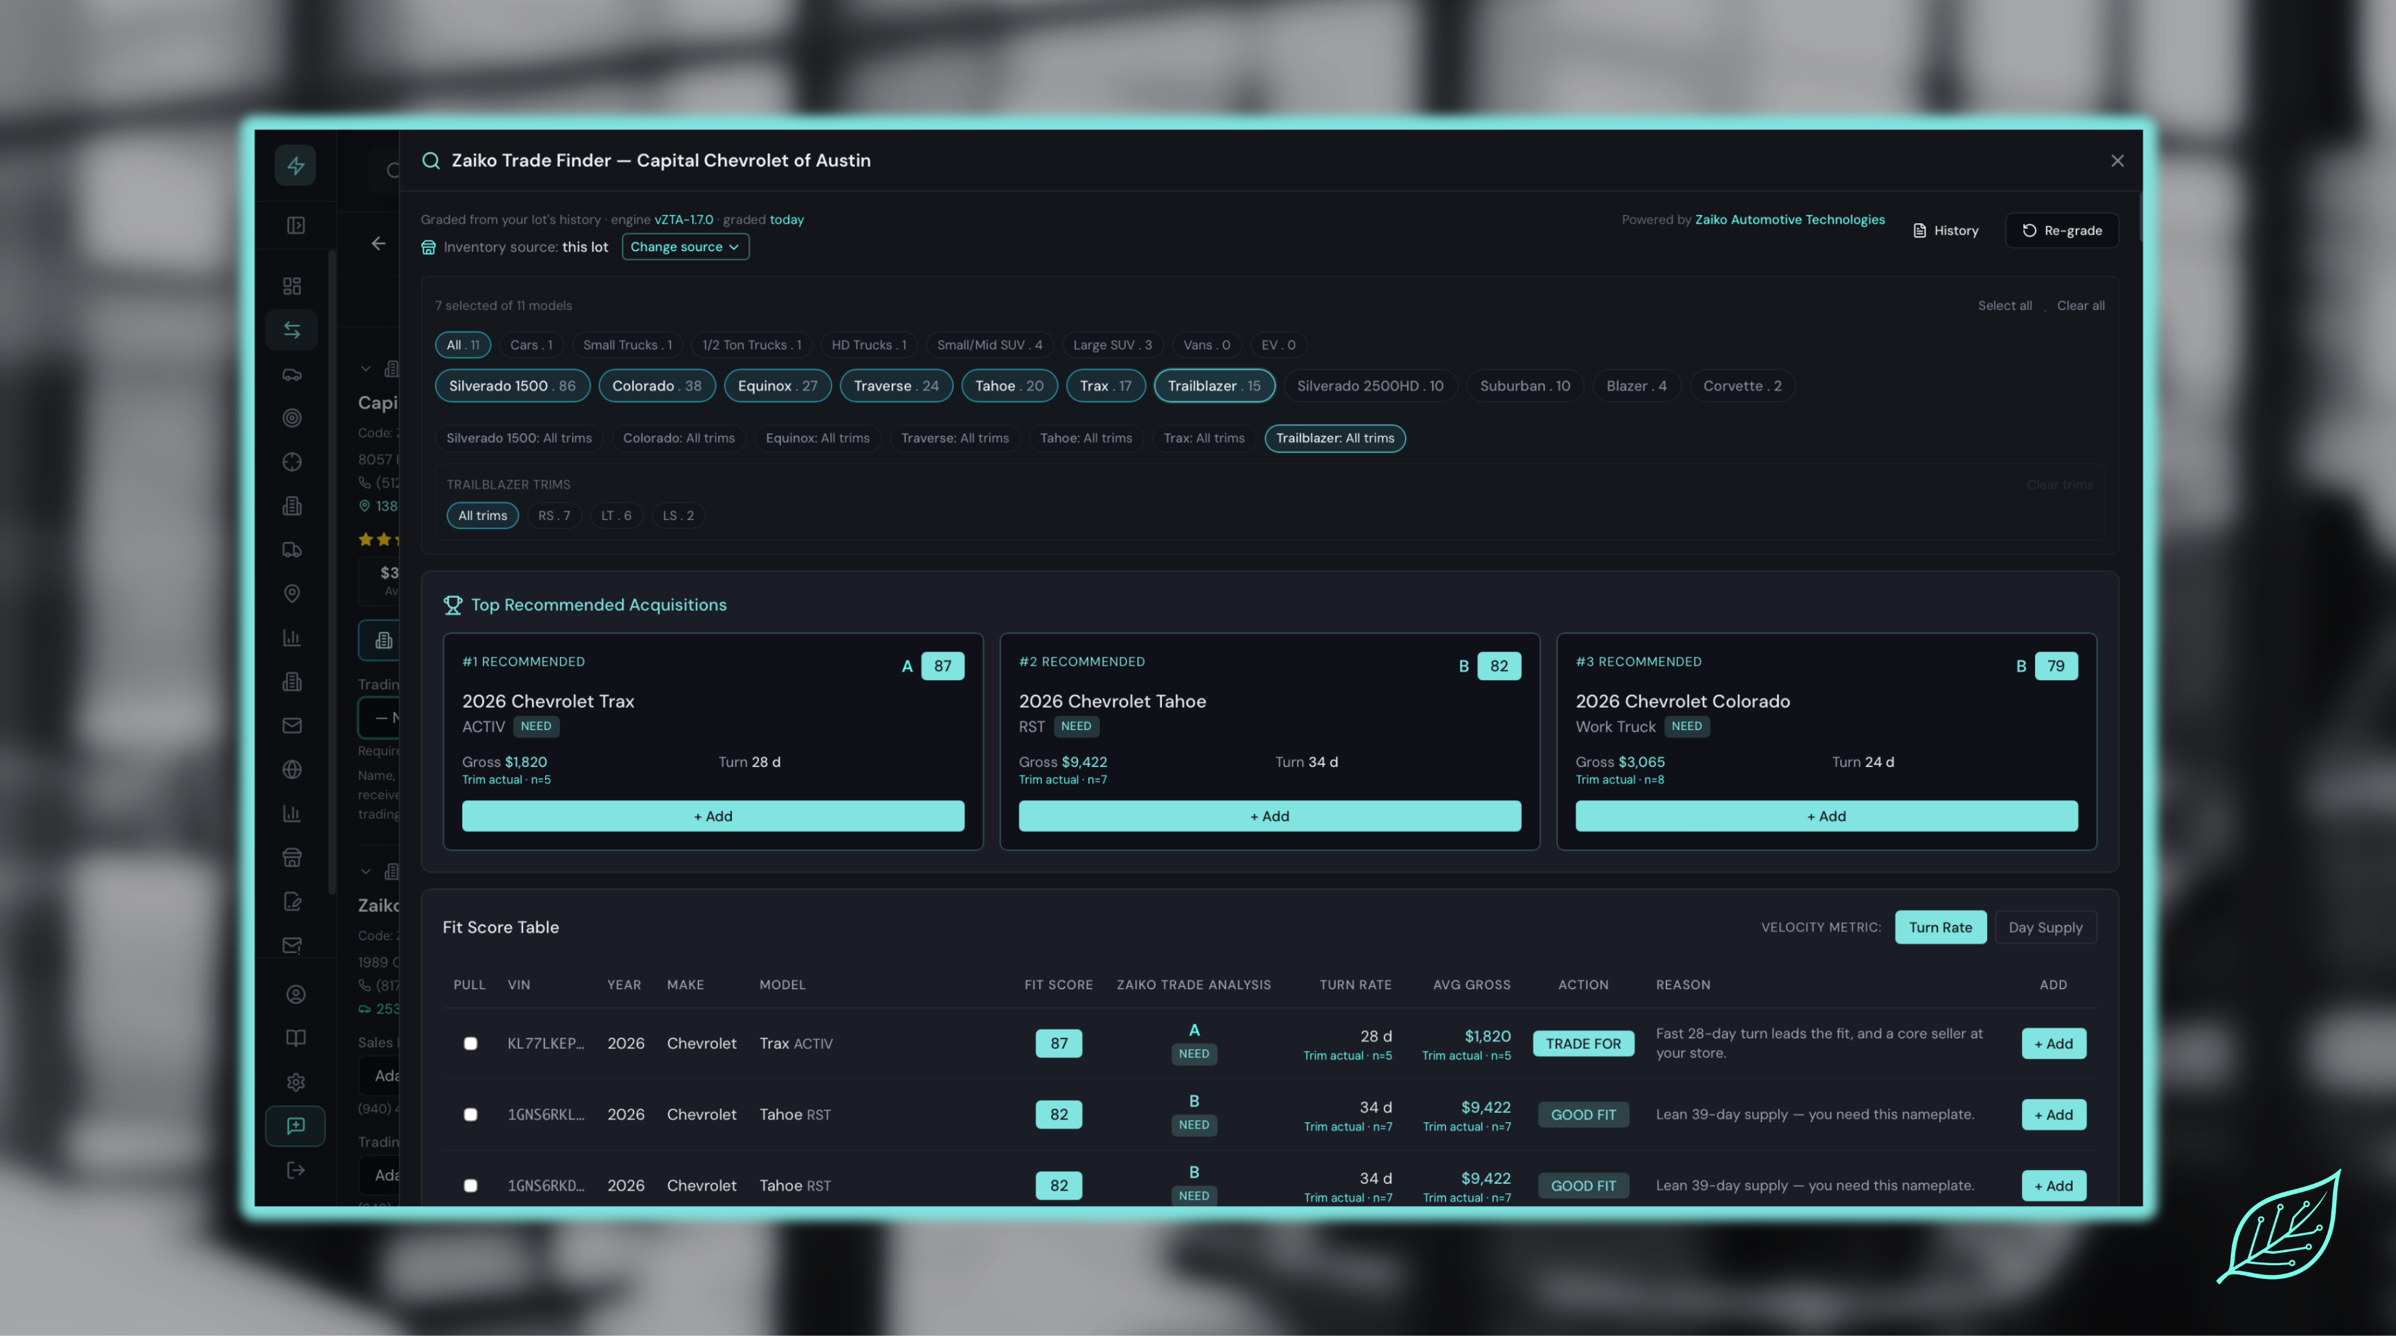Click the feedback chat-plus sidebar icon
The width and height of the screenshot is (2396, 1336).
pyautogui.click(x=295, y=1126)
